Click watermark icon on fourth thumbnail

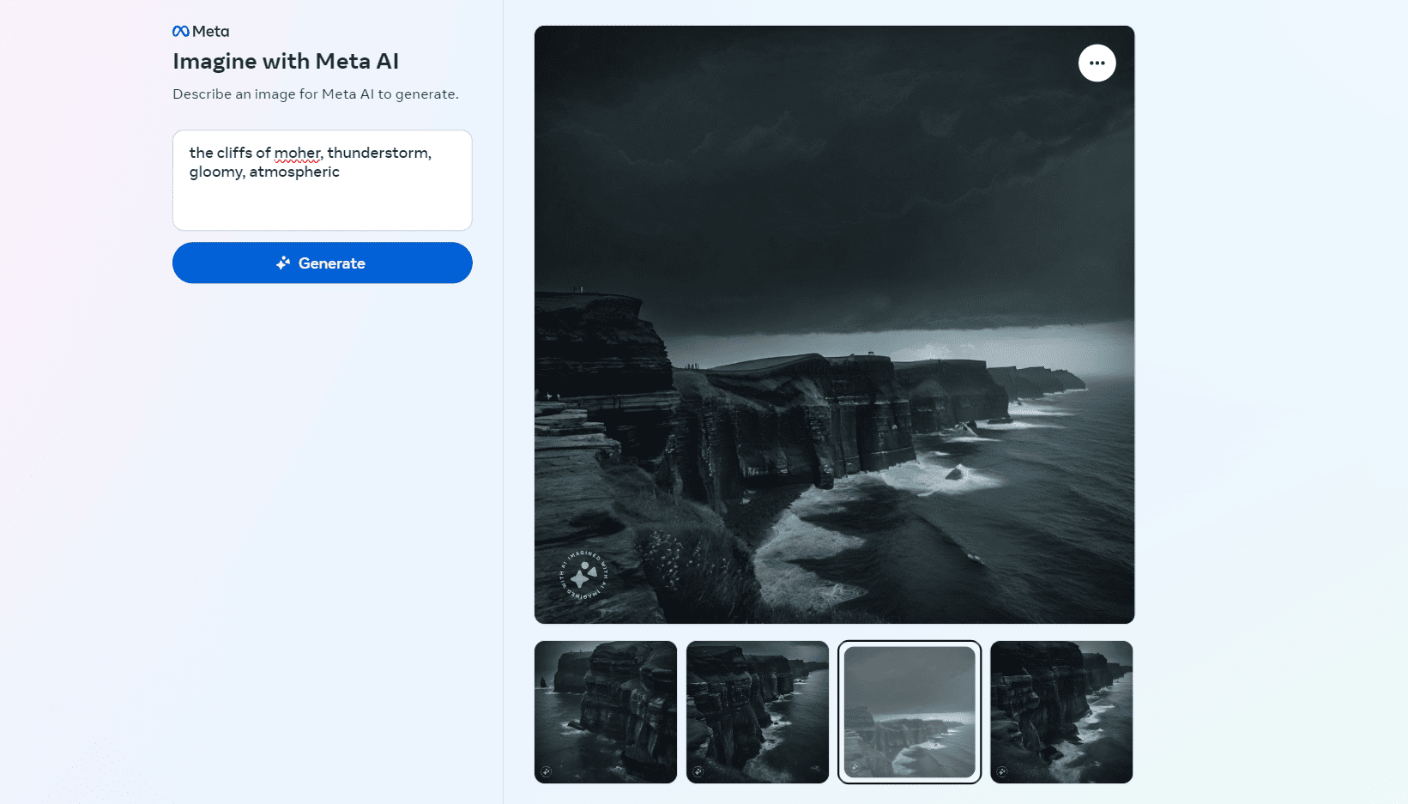pos(1002,771)
